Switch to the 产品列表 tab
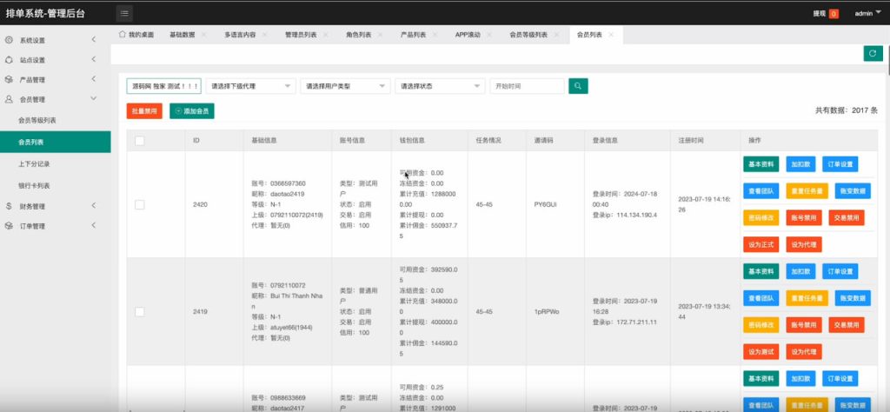Viewport: 890px width, 412px height. pyautogui.click(x=414, y=35)
